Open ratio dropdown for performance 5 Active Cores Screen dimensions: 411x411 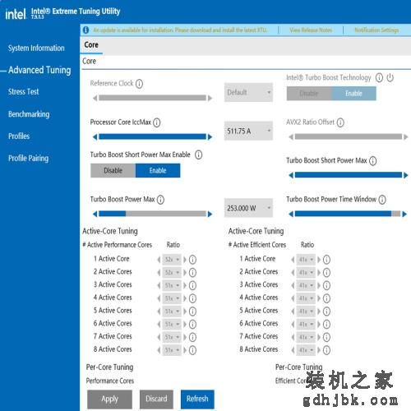[172, 312]
